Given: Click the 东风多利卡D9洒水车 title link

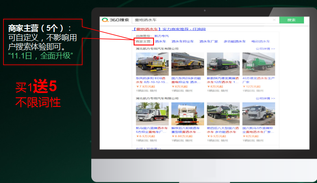Looking at the screenshot, I should click(x=152, y=80).
